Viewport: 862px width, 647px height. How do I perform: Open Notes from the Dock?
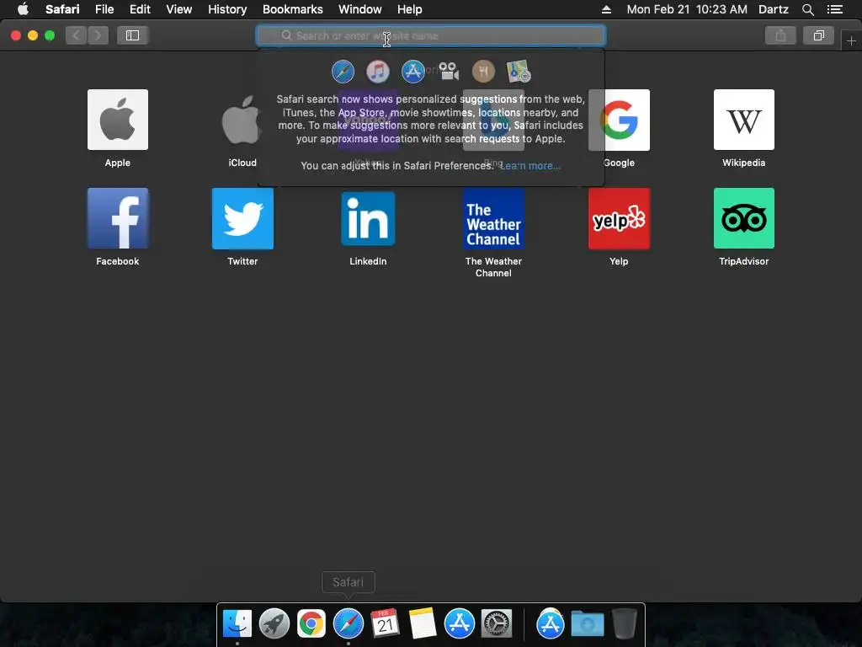tap(423, 624)
